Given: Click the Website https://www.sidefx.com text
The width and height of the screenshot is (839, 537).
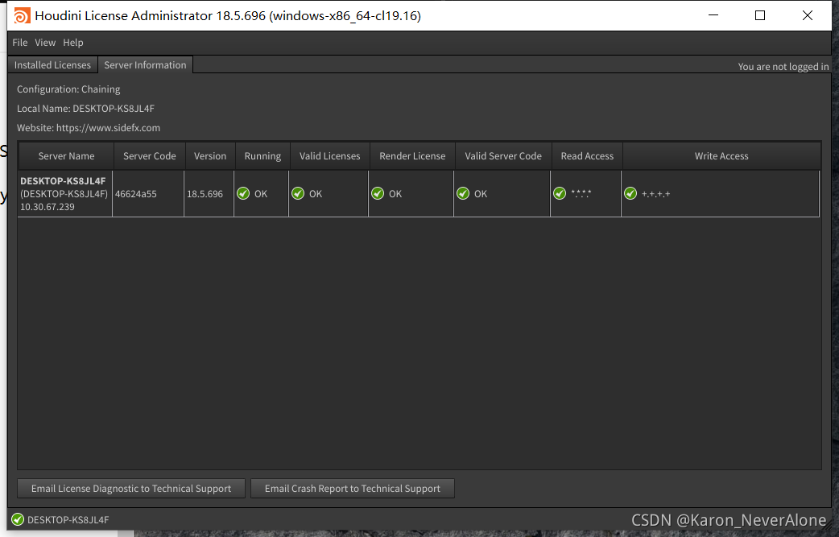Looking at the screenshot, I should tap(89, 128).
